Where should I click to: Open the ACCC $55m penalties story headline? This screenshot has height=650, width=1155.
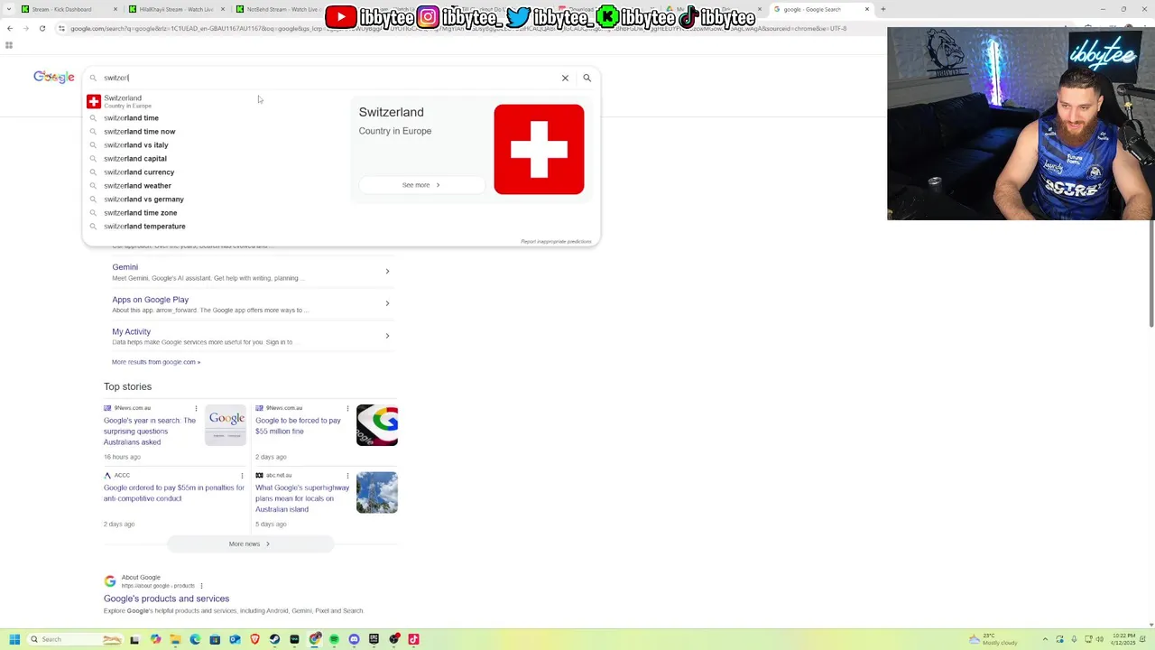click(x=174, y=493)
